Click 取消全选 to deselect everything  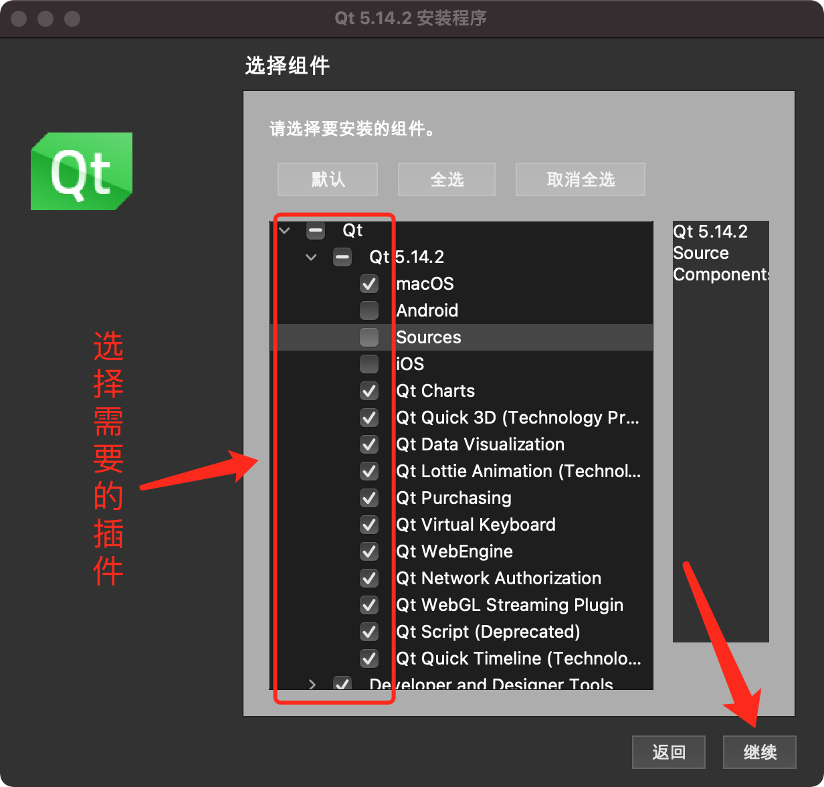click(580, 179)
